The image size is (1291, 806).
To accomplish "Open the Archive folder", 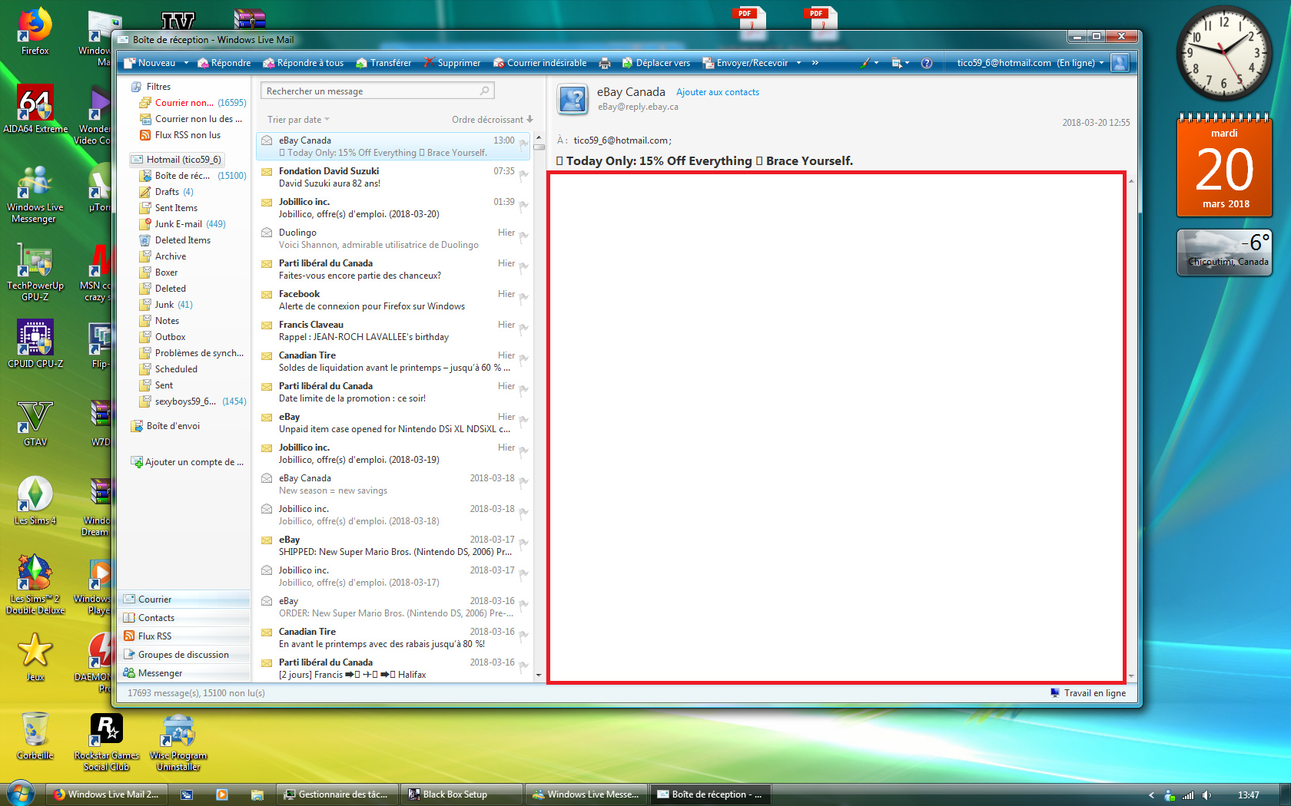I will (x=163, y=256).
